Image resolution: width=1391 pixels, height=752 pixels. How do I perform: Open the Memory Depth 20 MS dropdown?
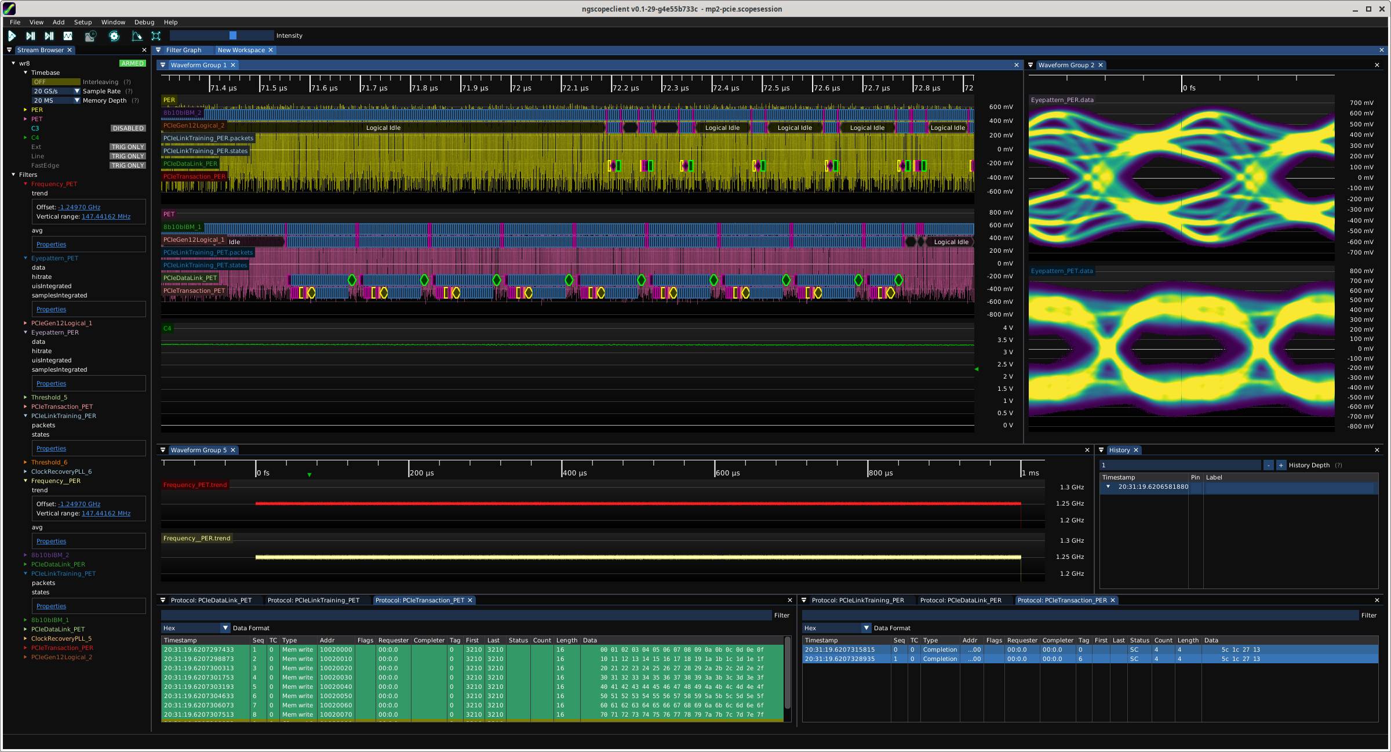[56, 100]
